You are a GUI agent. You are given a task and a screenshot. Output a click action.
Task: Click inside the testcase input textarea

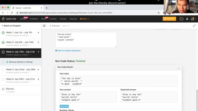pyautogui.click(x=86, y=40)
